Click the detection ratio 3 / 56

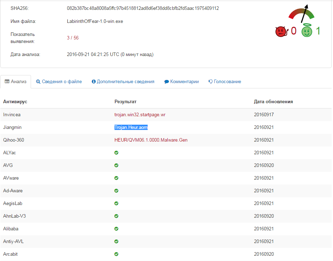[73, 38]
